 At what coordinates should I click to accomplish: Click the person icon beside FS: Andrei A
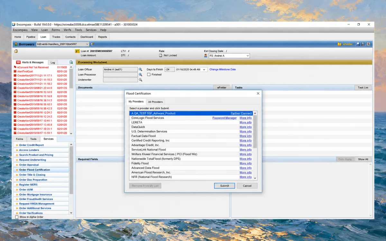click(x=206, y=56)
